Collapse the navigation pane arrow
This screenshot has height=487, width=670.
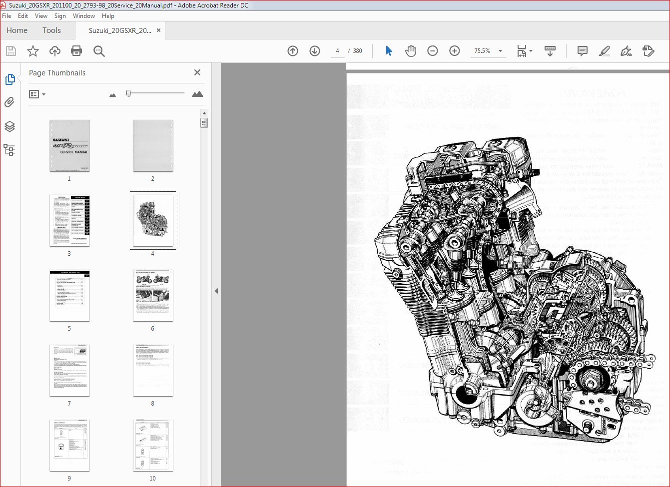[x=216, y=291]
